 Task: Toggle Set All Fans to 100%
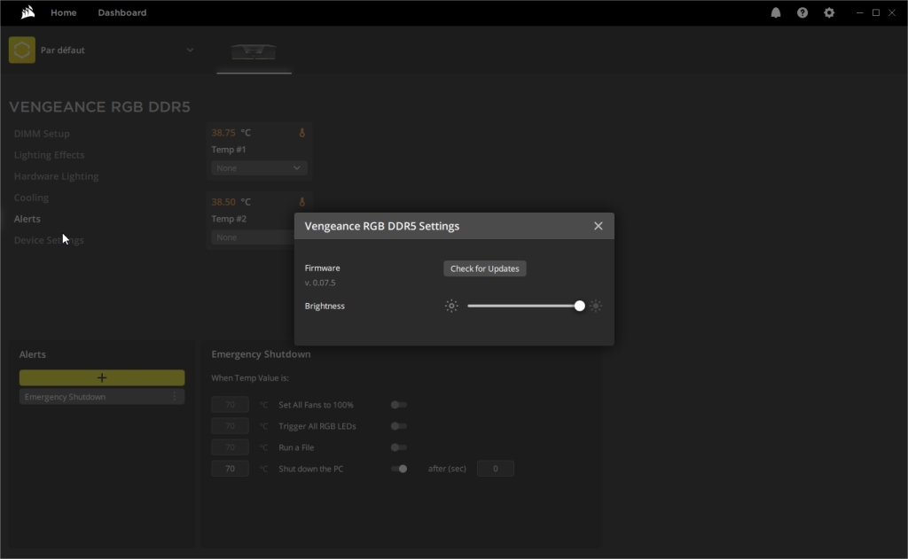click(x=398, y=405)
